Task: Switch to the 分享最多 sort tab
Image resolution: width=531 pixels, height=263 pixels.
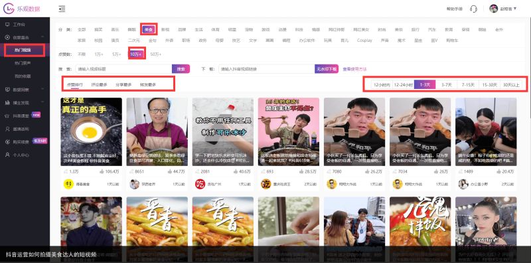Action: click(123, 84)
